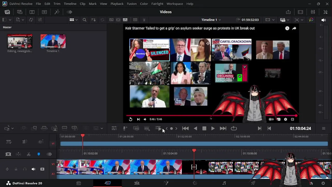Toggle video on the V1 track
The width and height of the screenshot is (332, 187).
[42, 169]
